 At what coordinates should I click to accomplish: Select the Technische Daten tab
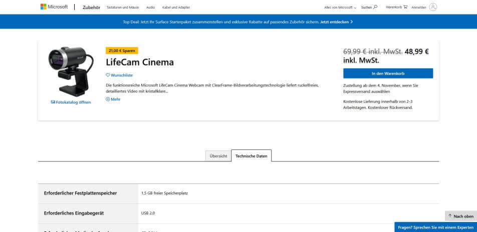click(x=252, y=156)
